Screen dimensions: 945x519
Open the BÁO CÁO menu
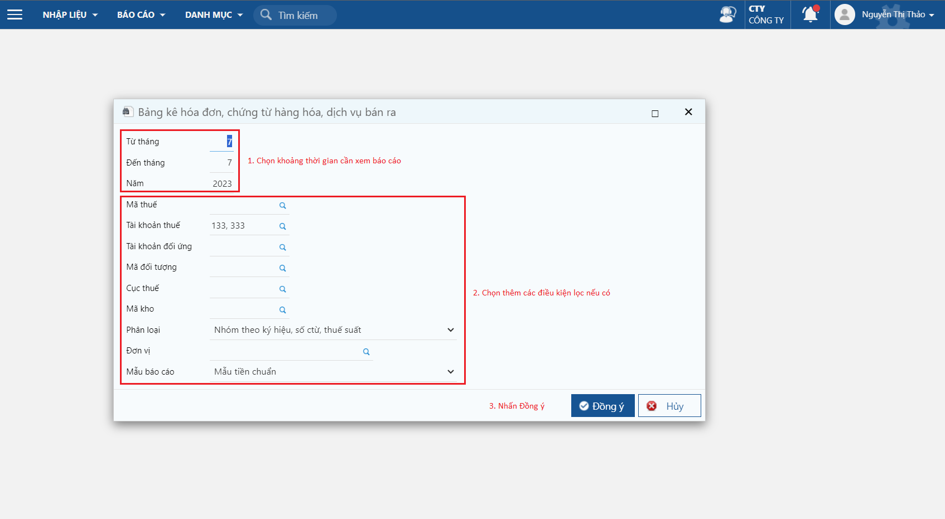pyautogui.click(x=141, y=15)
